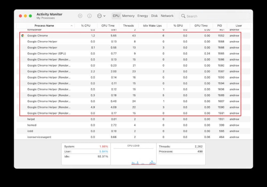Focus the Search input field
This screenshot has width=267, height=187.
click(x=215, y=16)
